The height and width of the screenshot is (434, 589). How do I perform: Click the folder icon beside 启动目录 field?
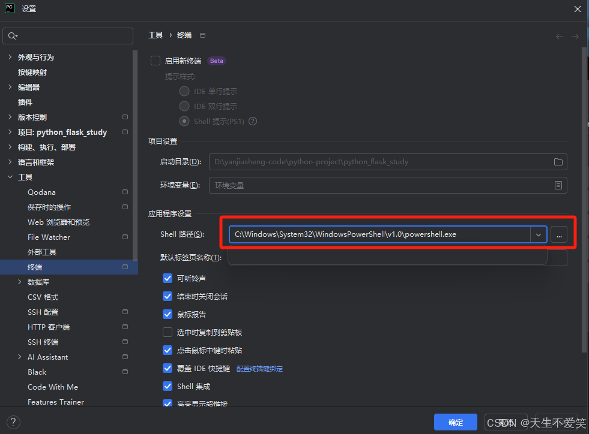[x=558, y=161]
